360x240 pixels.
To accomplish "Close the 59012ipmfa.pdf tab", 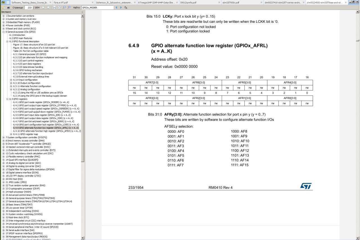I will (x=219, y=3).
